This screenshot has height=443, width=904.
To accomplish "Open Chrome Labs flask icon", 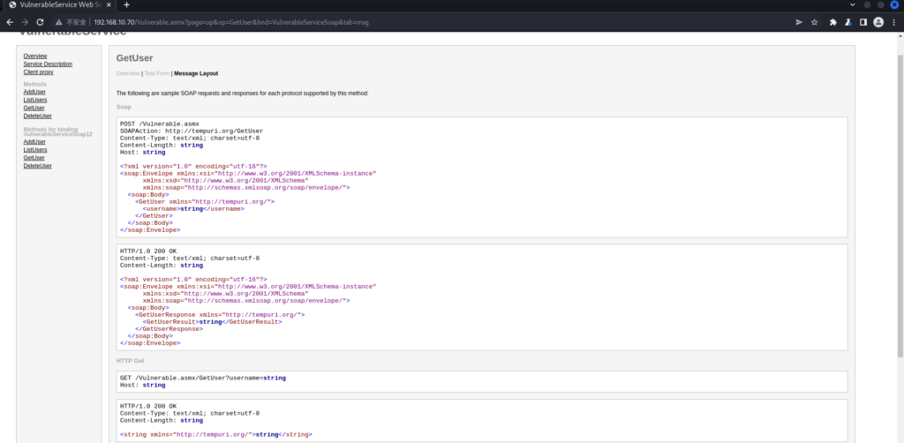I will coord(848,22).
